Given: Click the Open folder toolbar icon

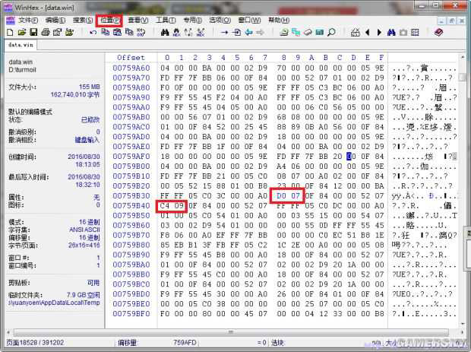Looking at the screenshot, I should pyautogui.click(x=21, y=33).
